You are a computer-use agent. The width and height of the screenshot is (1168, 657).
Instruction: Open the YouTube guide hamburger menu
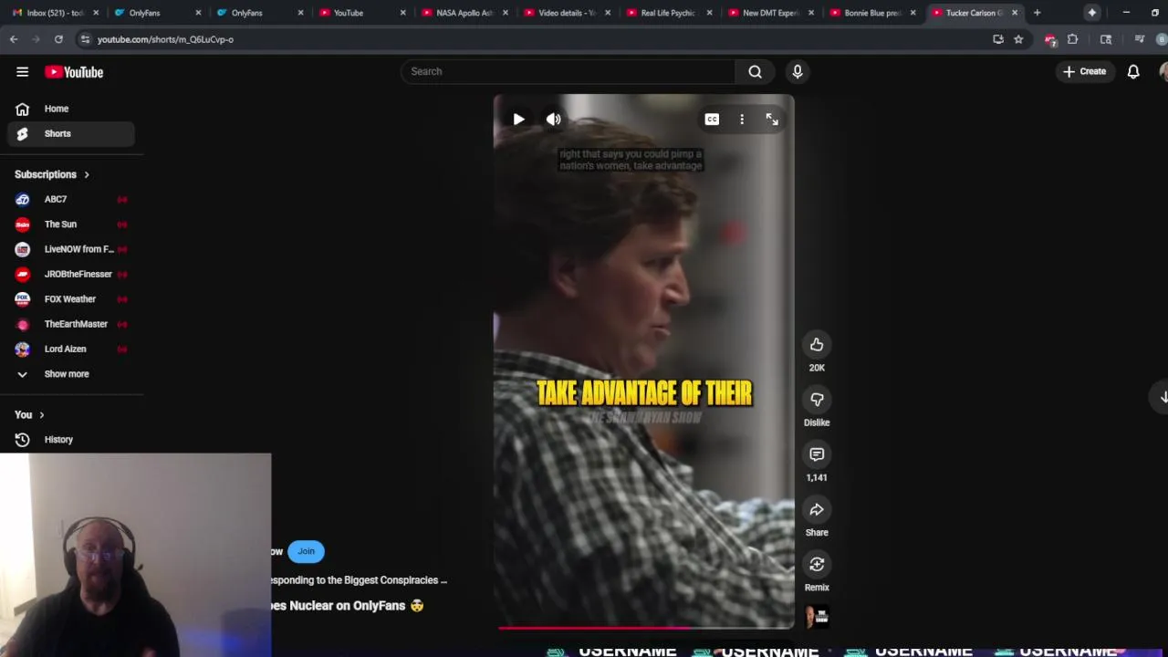(22, 72)
